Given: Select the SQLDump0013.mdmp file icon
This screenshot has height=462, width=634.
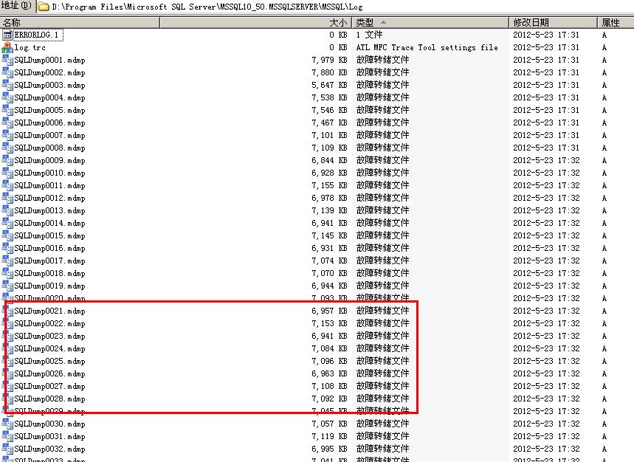Looking at the screenshot, I should coord(7,210).
